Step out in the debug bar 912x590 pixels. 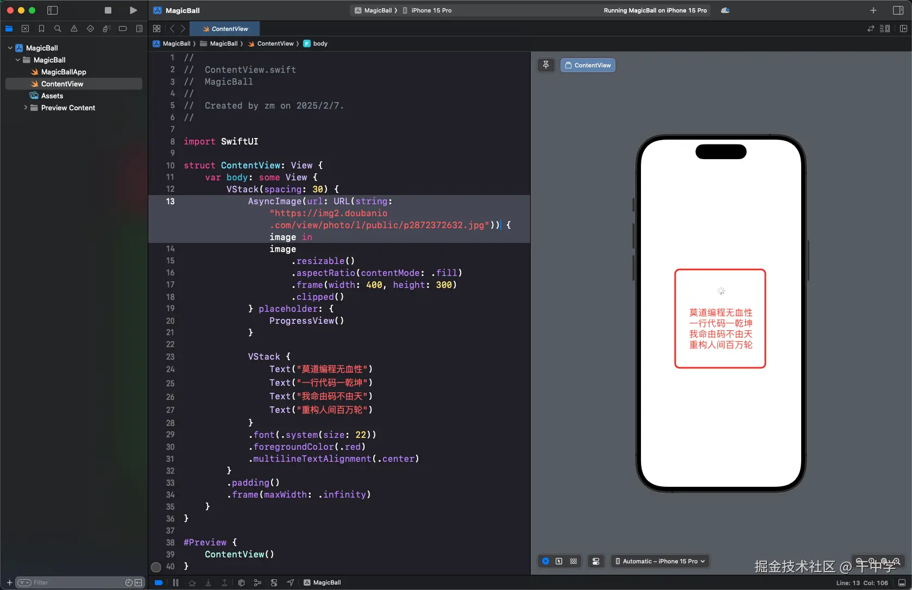tap(225, 583)
